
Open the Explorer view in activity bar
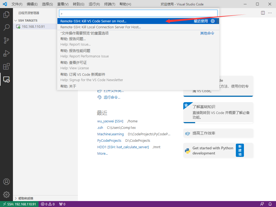(x=6, y=15)
